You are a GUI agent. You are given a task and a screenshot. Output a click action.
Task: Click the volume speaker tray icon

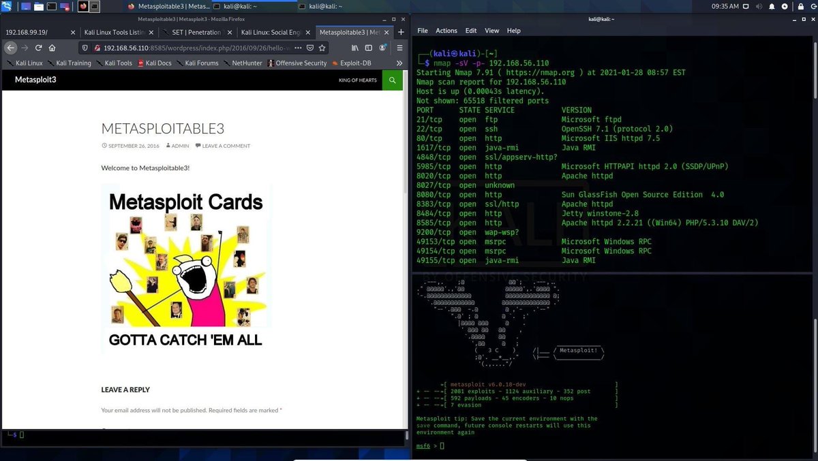coord(759,6)
